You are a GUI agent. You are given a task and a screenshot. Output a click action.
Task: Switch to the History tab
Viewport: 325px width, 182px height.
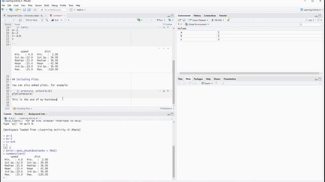pos(197,16)
